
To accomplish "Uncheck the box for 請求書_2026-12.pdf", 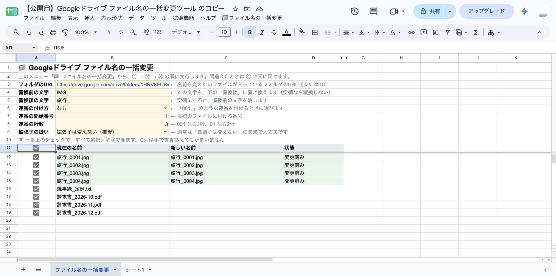I will (x=36, y=213).
